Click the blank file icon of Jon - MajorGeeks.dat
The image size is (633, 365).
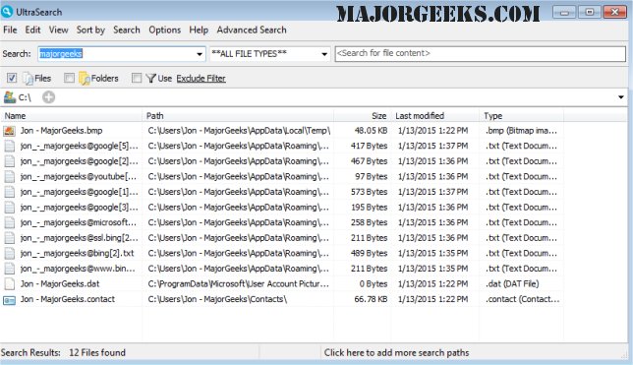coord(9,283)
